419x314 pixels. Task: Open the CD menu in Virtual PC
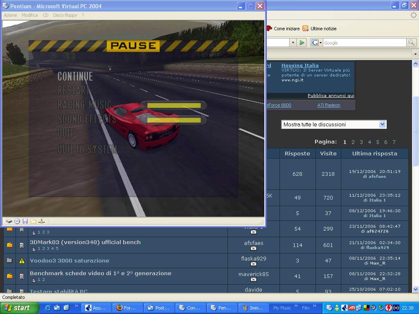coord(45,15)
